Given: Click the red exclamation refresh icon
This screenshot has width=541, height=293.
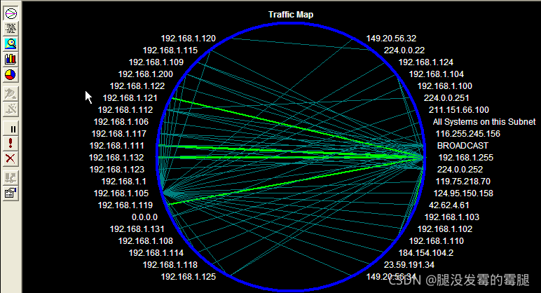Looking at the screenshot, I should 11,144.
